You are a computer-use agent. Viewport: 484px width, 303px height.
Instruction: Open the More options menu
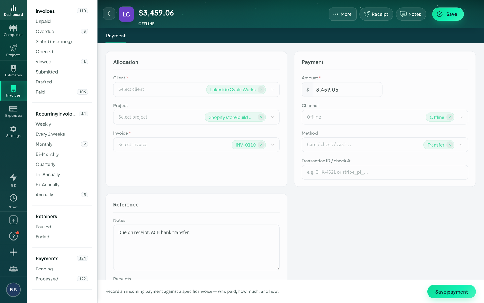click(343, 14)
